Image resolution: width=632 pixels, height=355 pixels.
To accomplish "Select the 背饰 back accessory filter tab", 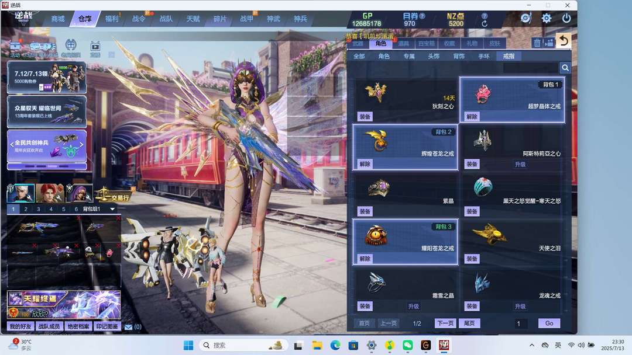I will (x=459, y=56).
